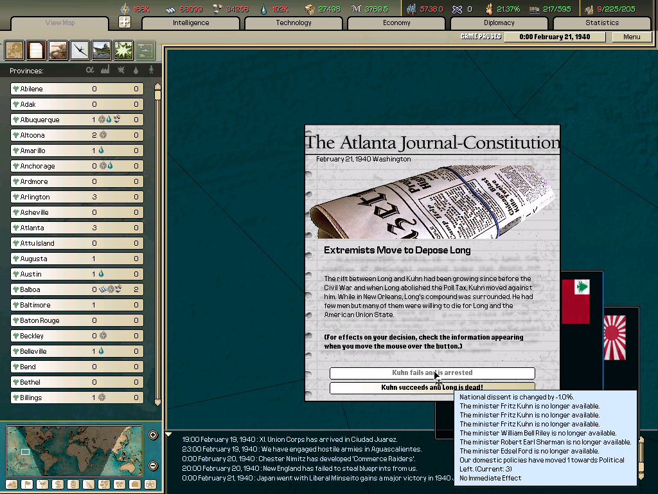Sort provinces by industry using the factory icon
Viewport: 658px width, 494px height.
[x=105, y=69]
